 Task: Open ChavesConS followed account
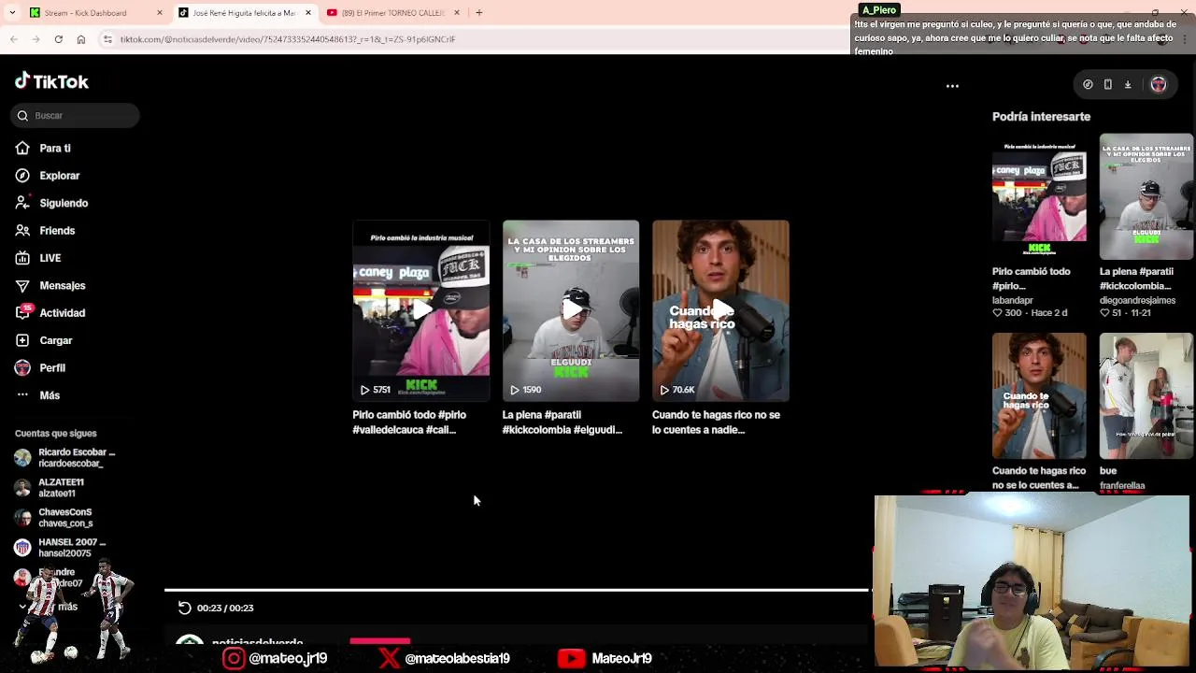point(54,517)
